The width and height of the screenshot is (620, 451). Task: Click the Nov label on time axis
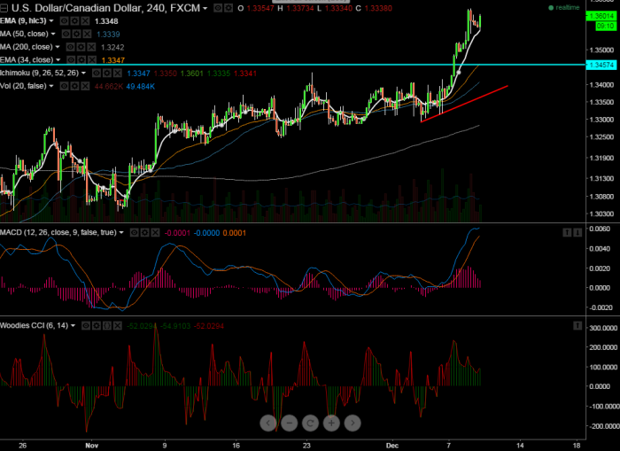[92, 446]
